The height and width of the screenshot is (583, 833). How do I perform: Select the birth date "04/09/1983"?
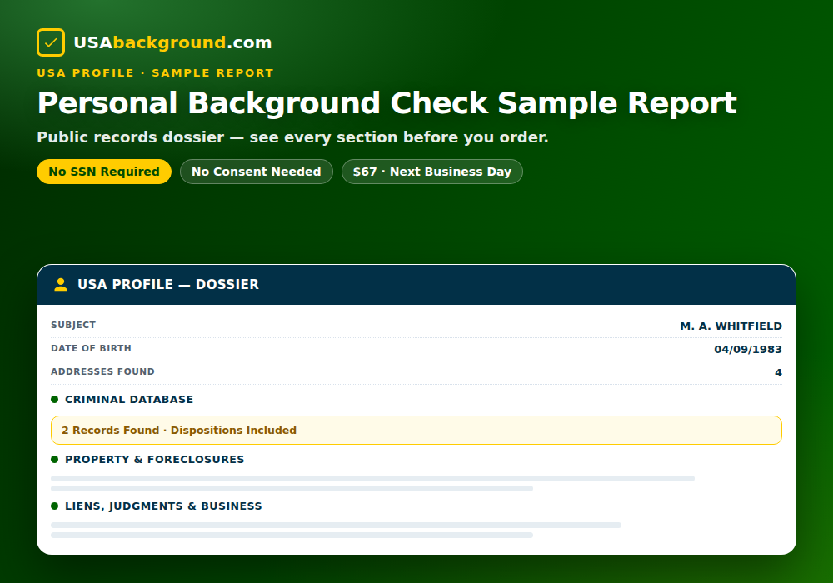point(748,349)
